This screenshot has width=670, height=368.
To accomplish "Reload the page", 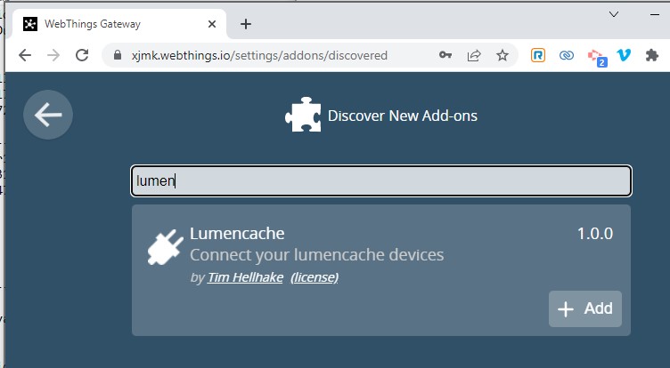I will pos(82,55).
